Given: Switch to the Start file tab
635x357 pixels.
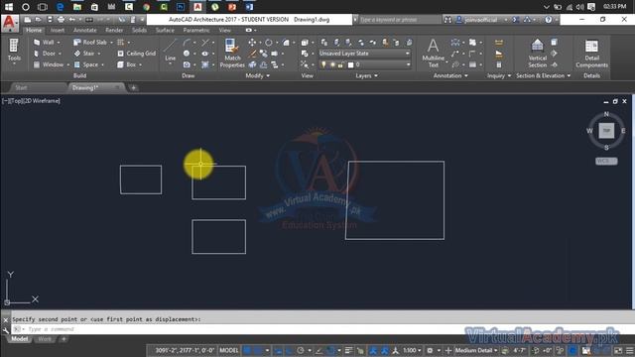Looking at the screenshot, I should pyautogui.click(x=21, y=88).
